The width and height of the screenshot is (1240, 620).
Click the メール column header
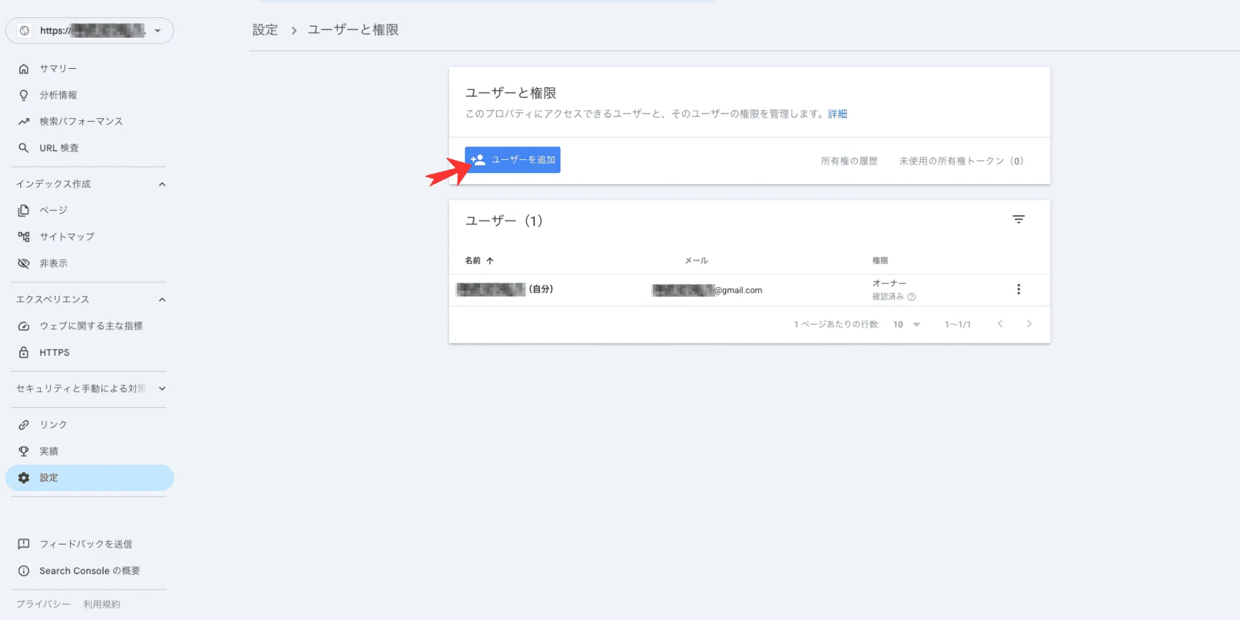[x=696, y=260]
